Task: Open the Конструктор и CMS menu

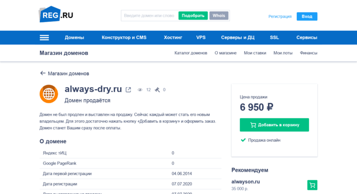Action: (124, 38)
